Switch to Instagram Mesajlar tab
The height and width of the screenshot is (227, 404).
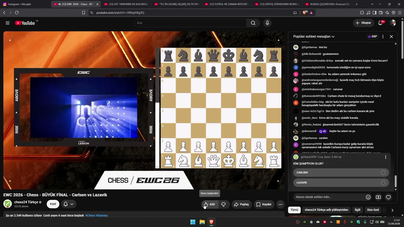pos(25,4)
